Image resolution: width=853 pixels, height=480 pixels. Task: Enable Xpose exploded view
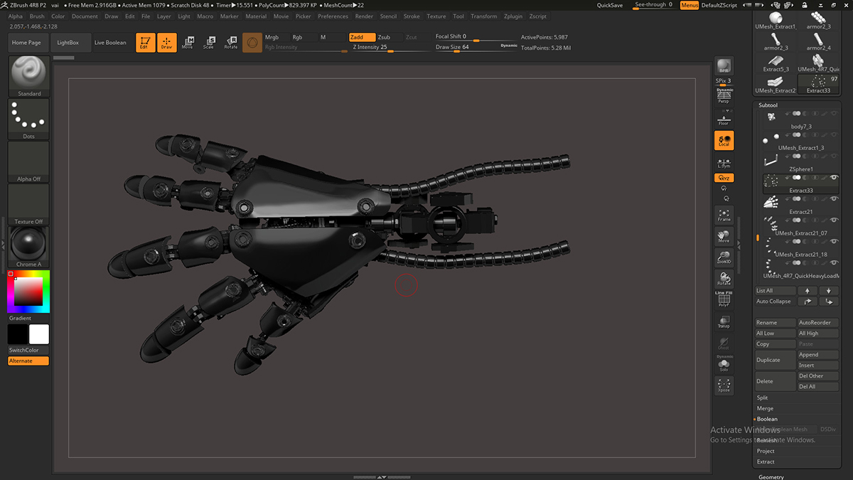coord(724,385)
